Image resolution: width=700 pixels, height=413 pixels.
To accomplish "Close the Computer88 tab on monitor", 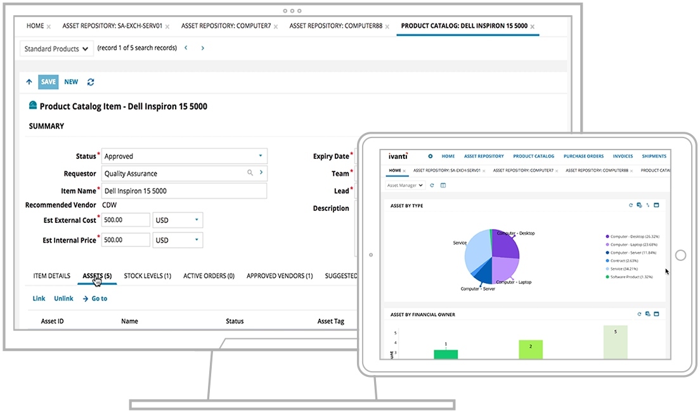I will 387,27.
